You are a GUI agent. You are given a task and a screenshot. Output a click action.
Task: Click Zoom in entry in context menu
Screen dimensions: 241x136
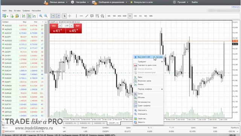click(x=148, y=110)
